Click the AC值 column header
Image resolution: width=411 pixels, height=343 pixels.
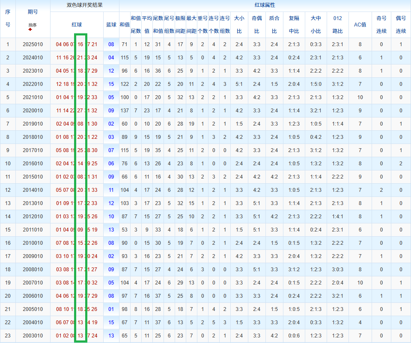pyautogui.click(x=360, y=25)
